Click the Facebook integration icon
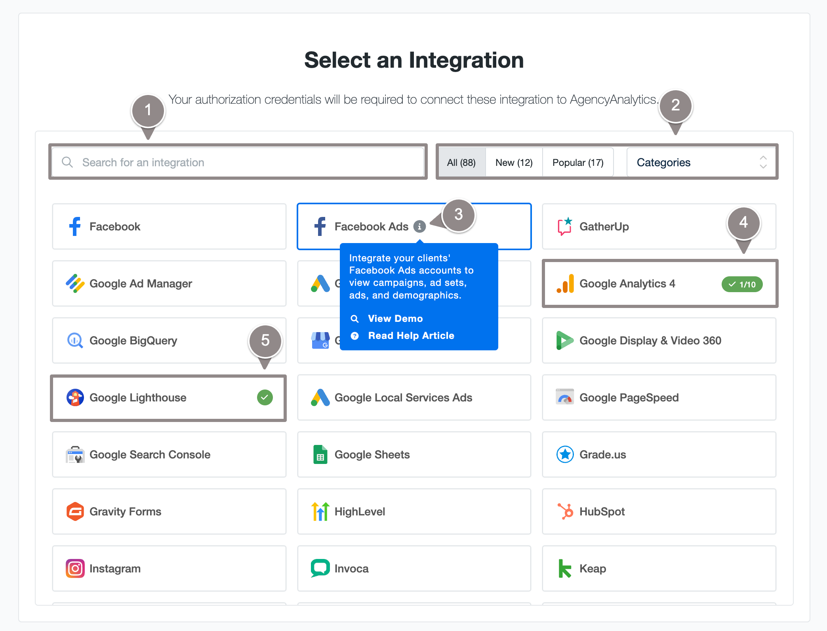This screenshot has height=631, width=827. click(75, 226)
